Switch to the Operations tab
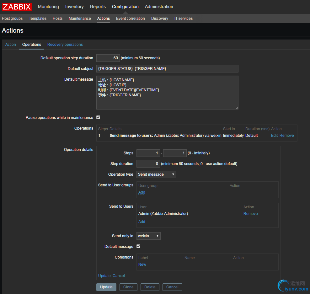The image size is (310, 294). click(32, 45)
